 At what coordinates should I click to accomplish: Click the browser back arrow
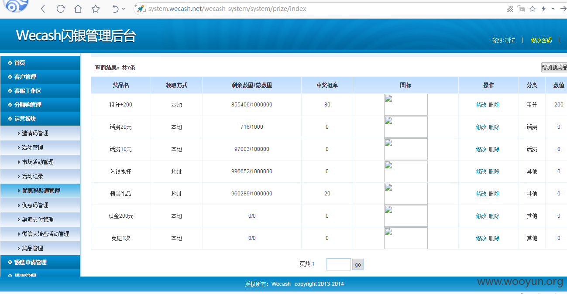point(43,9)
